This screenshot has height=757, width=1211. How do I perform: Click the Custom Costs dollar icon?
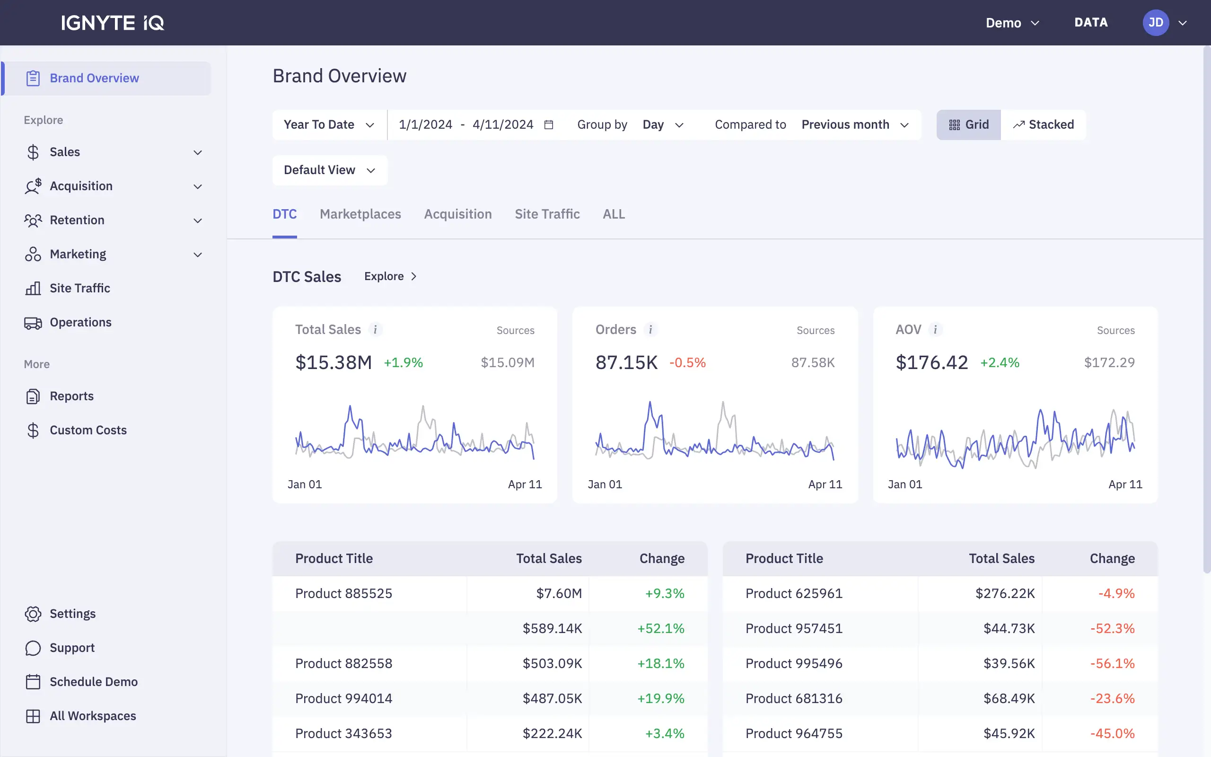tap(33, 431)
